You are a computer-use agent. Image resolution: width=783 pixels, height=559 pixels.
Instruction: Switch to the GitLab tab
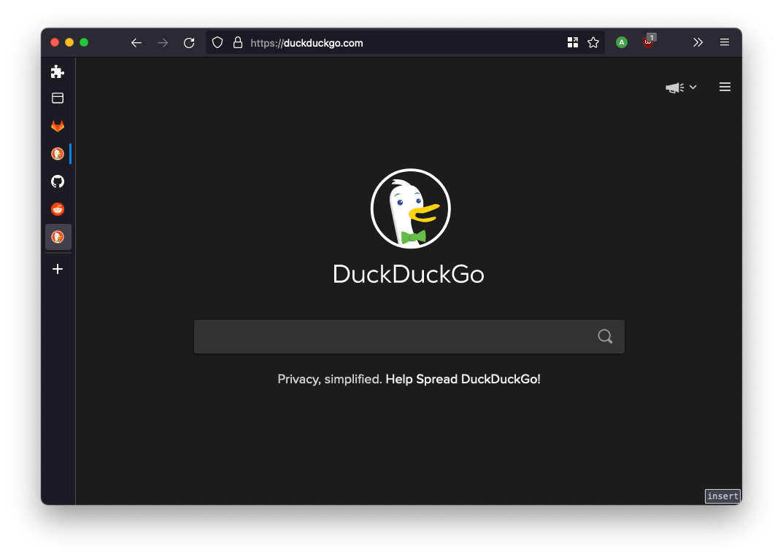58,125
